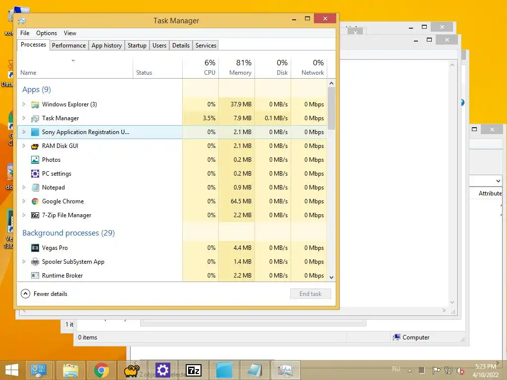Switch to the Services tab
The image size is (507, 380).
205,46
